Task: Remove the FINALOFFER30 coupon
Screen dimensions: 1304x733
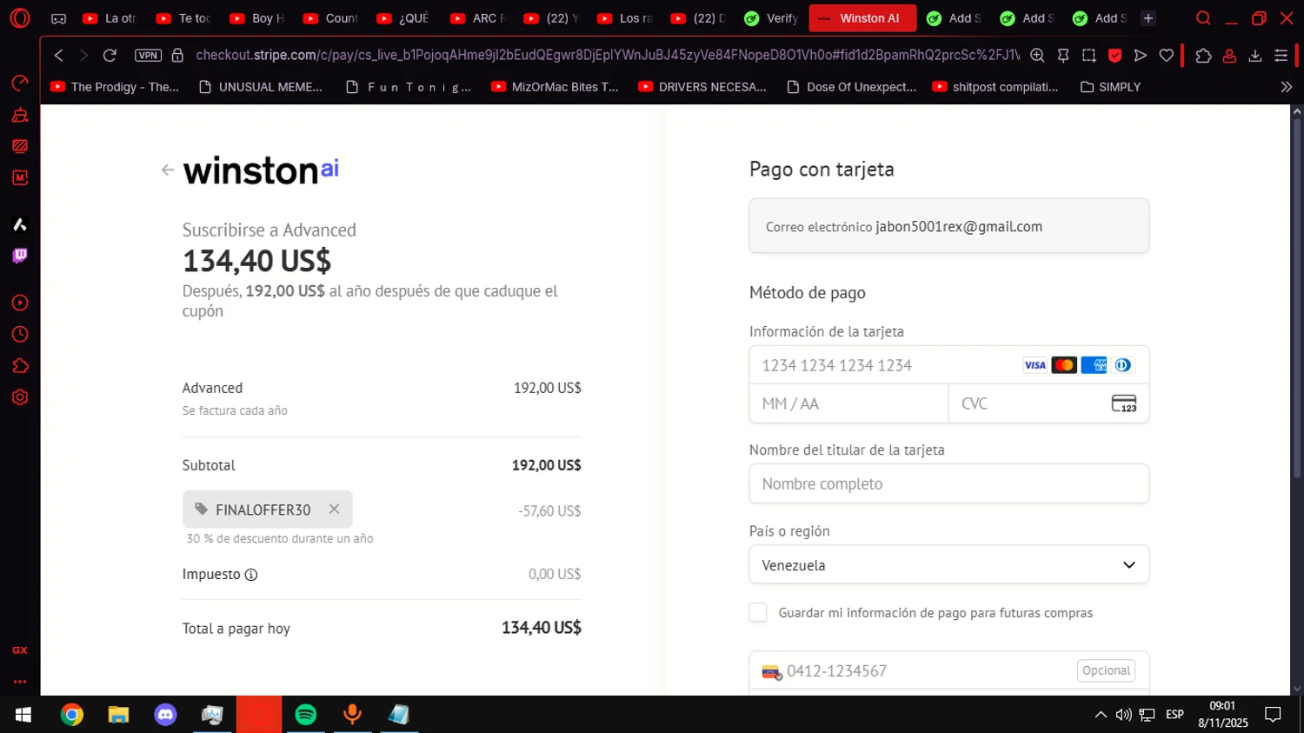Action: 334,510
